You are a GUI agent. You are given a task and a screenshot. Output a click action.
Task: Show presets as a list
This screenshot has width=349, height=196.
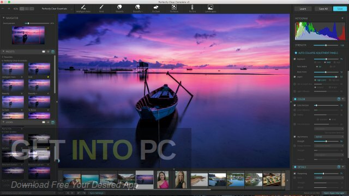[48, 52]
